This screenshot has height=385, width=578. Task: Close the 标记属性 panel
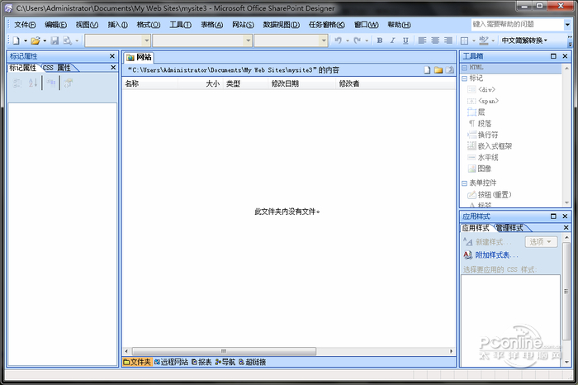pyautogui.click(x=112, y=56)
